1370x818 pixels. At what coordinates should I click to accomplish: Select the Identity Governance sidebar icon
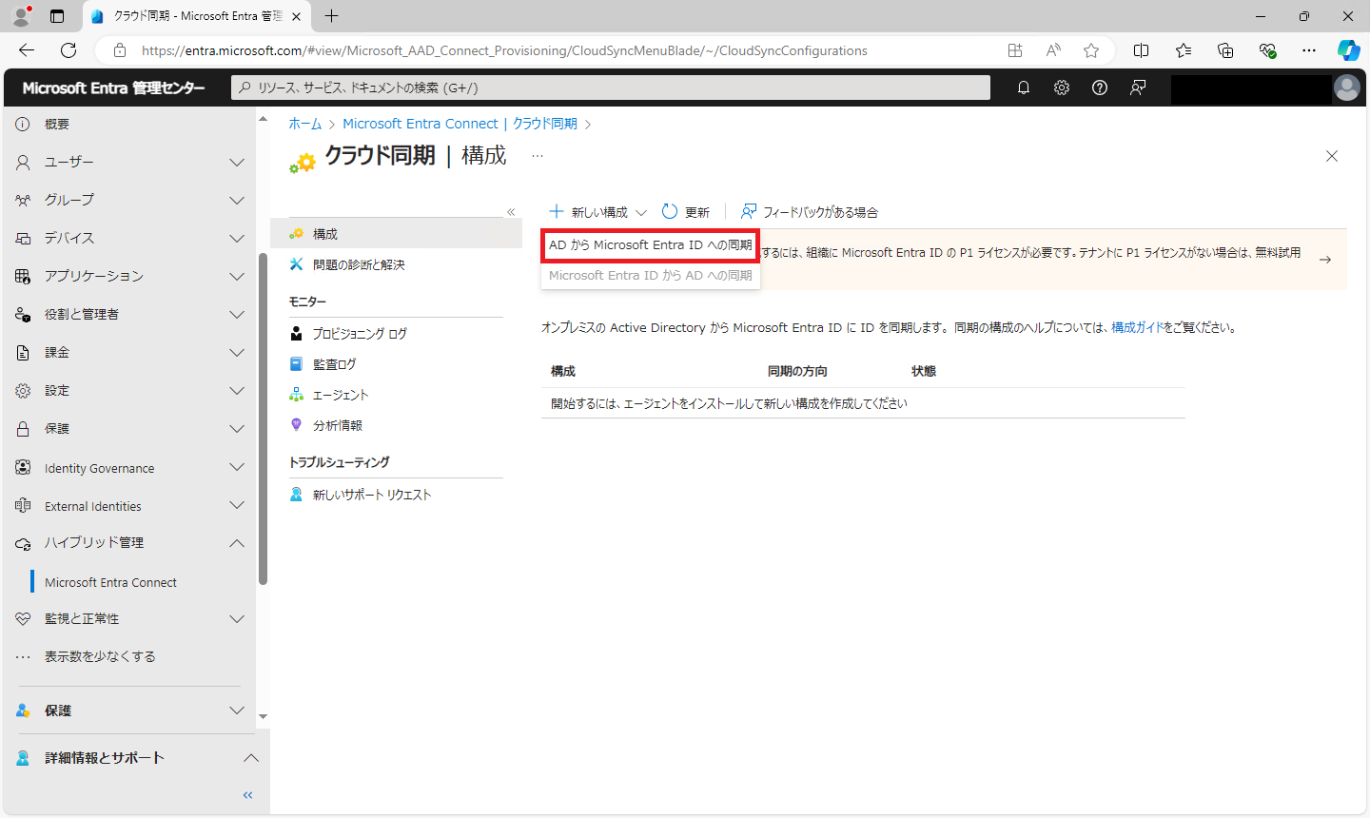pyautogui.click(x=22, y=467)
